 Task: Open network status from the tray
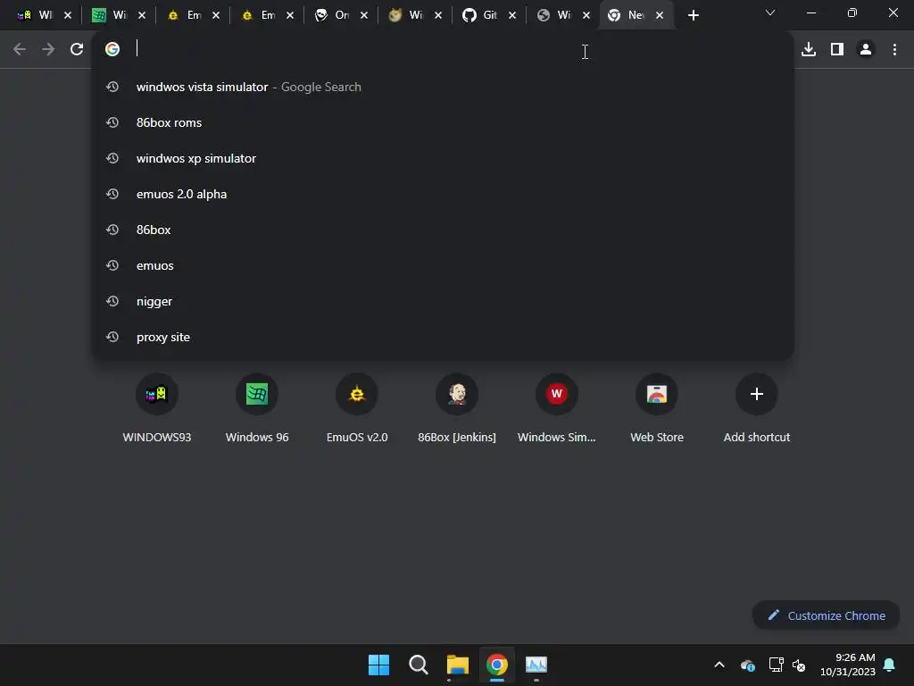(776, 665)
